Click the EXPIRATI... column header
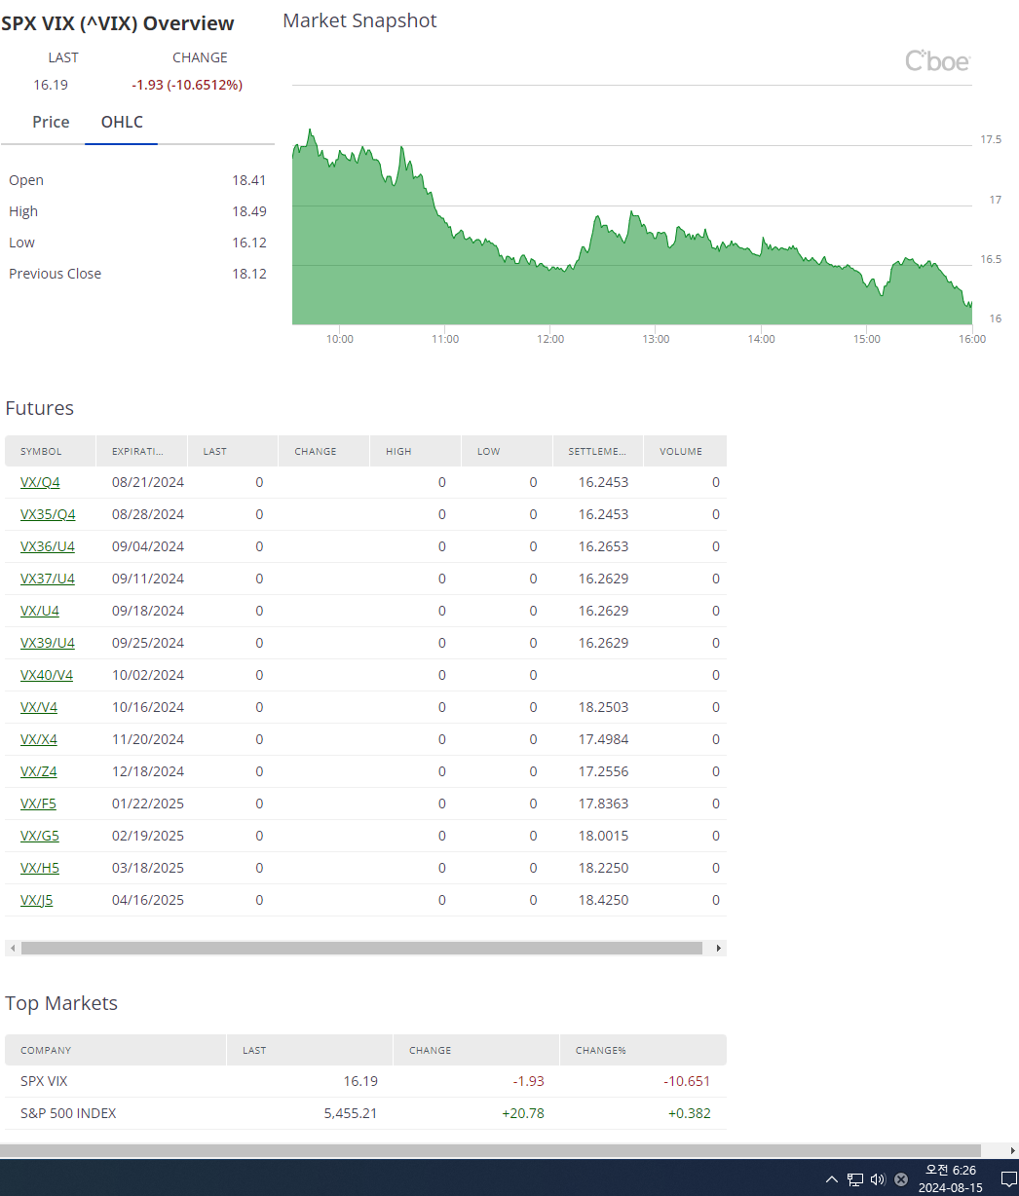This screenshot has height=1196, width=1019. coord(141,451)
